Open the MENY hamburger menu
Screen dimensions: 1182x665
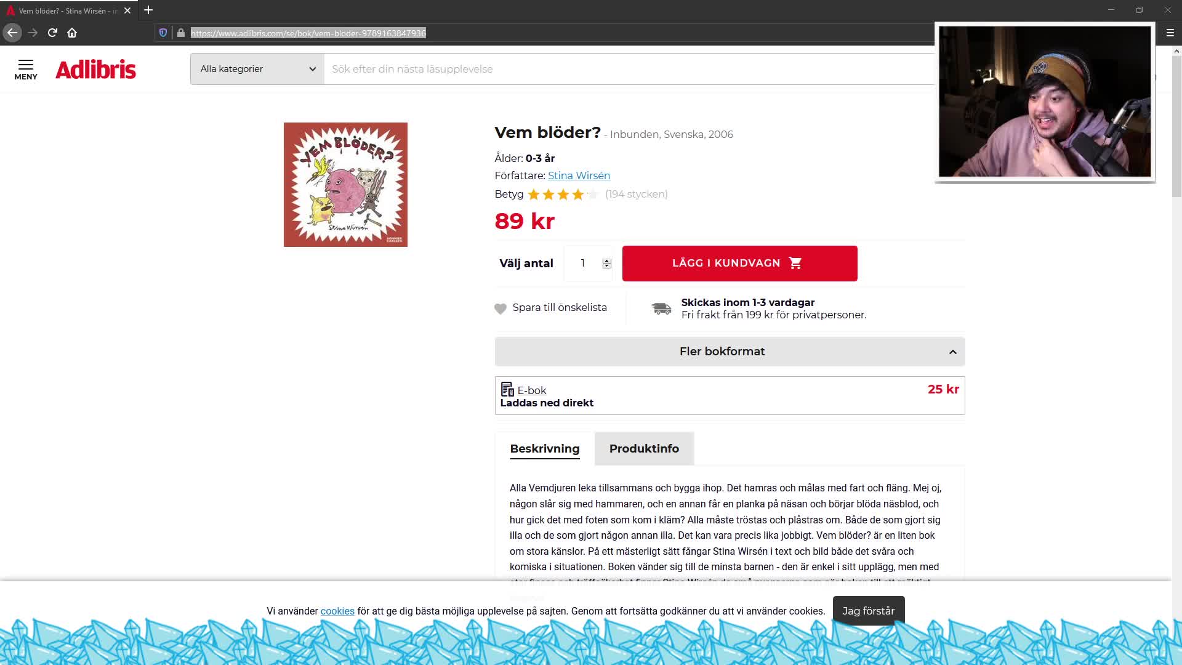[x=26, y=70]
